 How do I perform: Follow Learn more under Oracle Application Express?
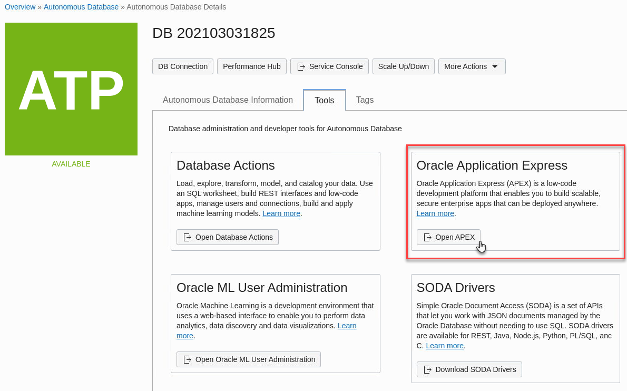[435, 213]
